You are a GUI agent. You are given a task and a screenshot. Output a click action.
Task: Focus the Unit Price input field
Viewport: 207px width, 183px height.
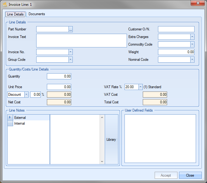[59, 87]
